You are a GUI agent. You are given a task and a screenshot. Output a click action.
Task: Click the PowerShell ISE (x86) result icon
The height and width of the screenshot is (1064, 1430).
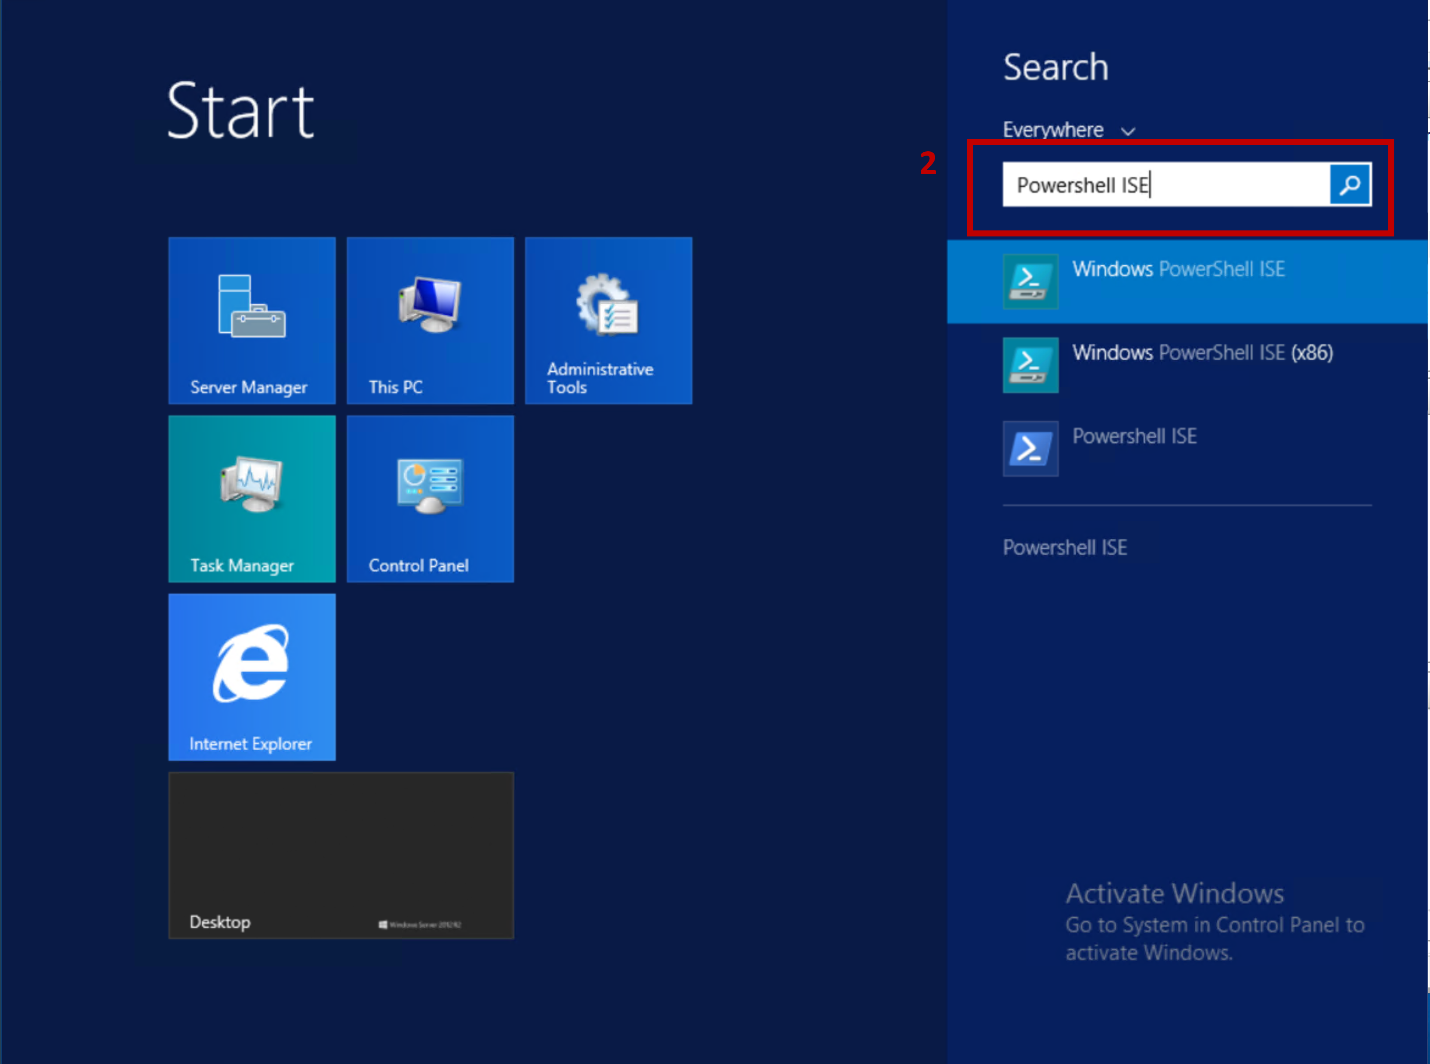1030,365
